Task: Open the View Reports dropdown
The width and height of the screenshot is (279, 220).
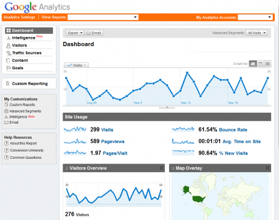Action: click(103, 18)
